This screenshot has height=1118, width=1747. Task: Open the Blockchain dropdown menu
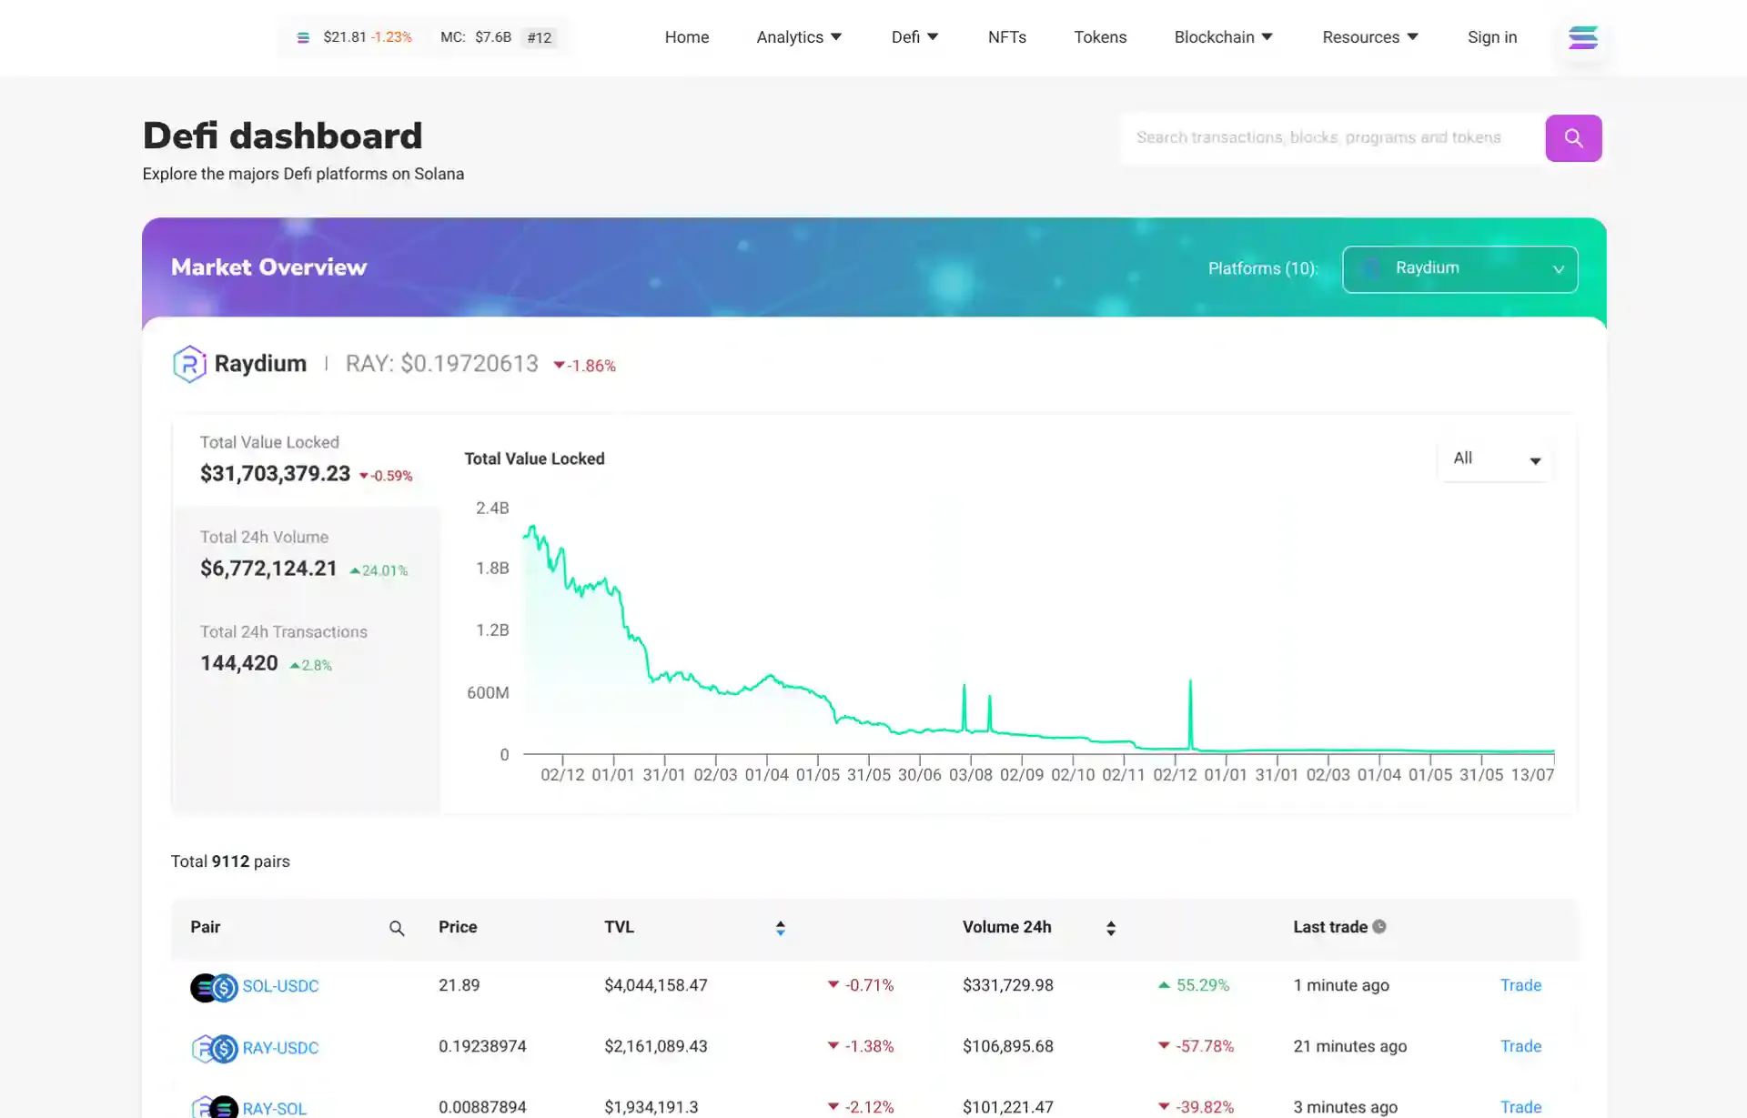1223,37
